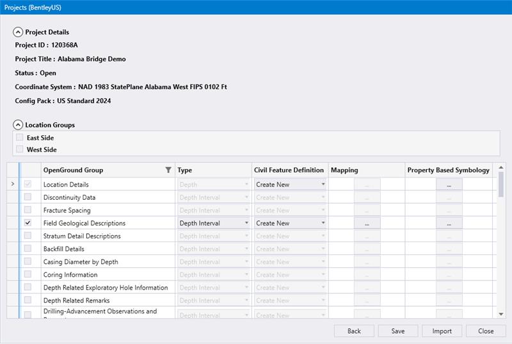Click the Type column header

point(214,170)
